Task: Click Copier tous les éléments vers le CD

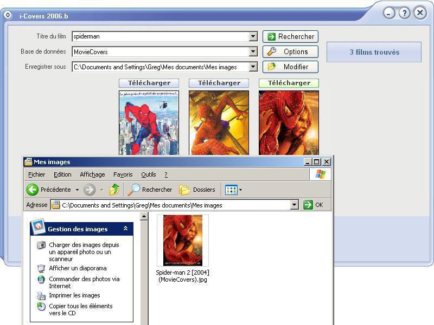Action: click(80, 309)
